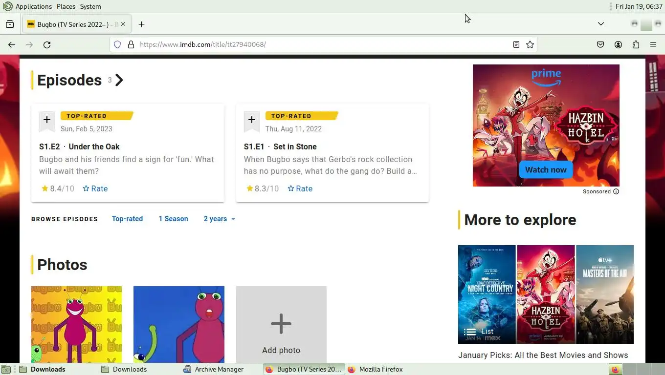Click Watch now on Hazbin Hotel ad
The image size is (665, 375).
[x=546, y=170]
